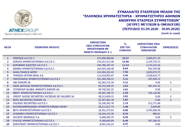
Task: Click member ΒΕΤΑ ΧΡΗΜΑΤΙΣΤΗΡΙΑΚΗ Α.Ε.Π.Ε.Υ.
Action: 32,110
